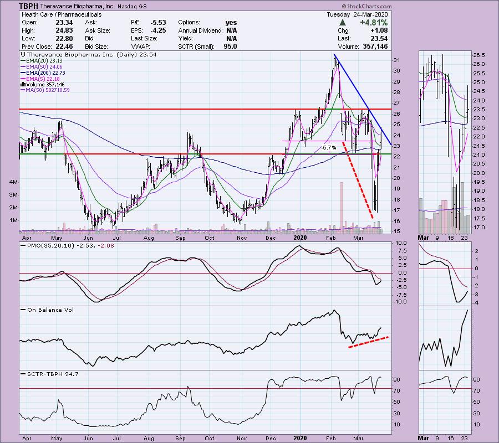Click the header Volume value '357,146'
Image resolution: width=499 pixels, height=443 pixels.
point(375,47)
